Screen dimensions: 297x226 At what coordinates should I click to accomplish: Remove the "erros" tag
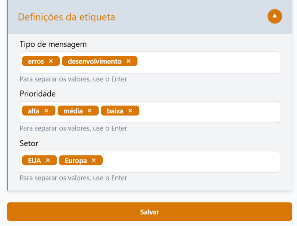(51, 61)
